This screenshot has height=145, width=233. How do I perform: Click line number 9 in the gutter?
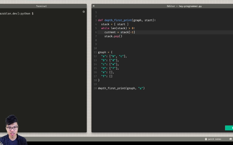[x=96, y=44]
